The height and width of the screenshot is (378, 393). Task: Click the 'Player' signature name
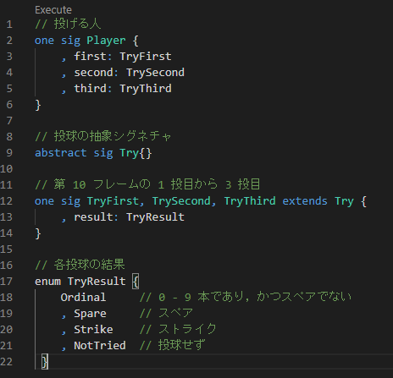click(106, 41)
